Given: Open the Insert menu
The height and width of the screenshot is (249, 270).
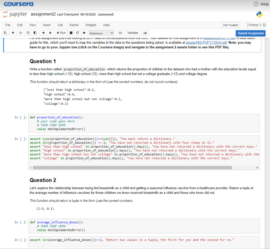Looking at the screenshot, I should pos(47,25).
